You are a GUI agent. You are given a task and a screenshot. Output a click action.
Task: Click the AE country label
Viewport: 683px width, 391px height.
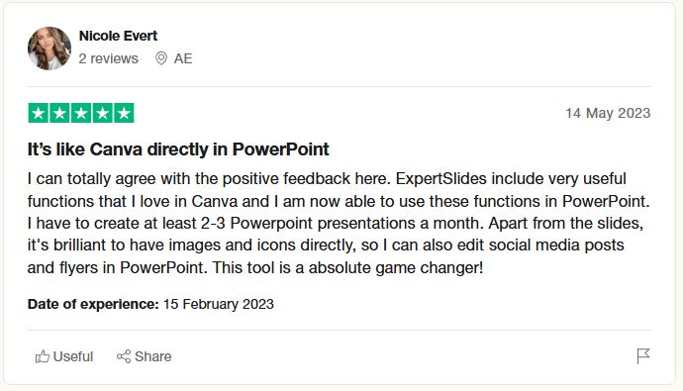pyautogui.click(x=183, y=58)
